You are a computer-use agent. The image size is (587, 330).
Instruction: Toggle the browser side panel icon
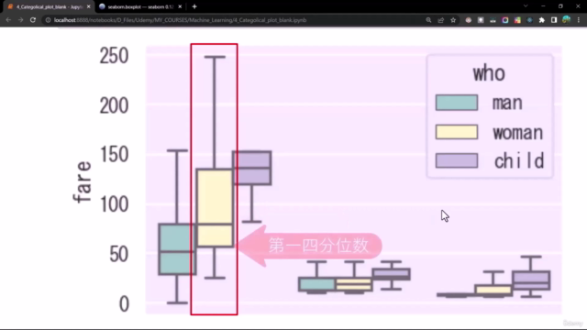554,20
